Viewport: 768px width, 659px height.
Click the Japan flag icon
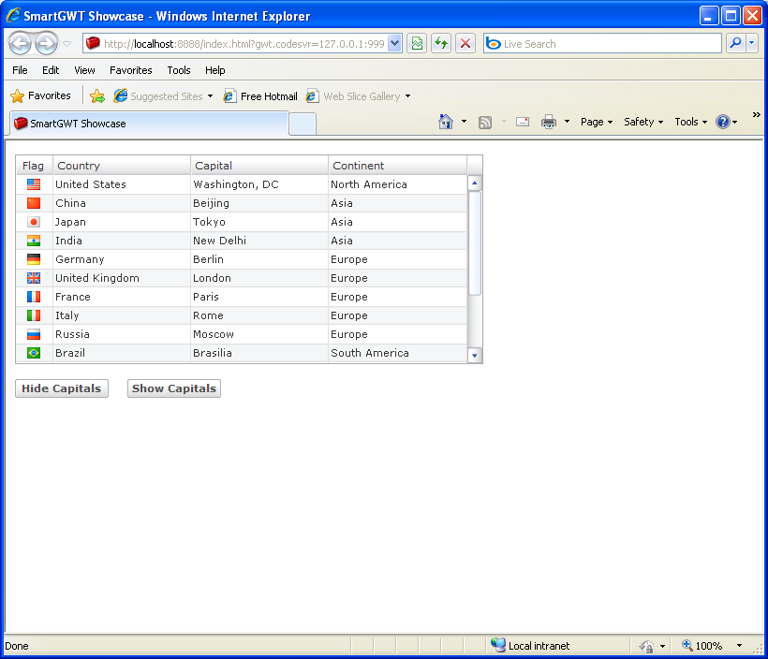click(34, 222)
